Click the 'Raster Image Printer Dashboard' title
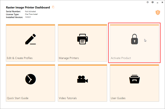 tap(28, 8)
